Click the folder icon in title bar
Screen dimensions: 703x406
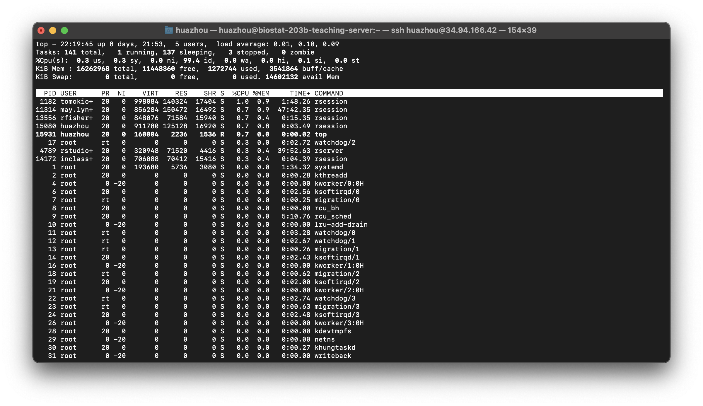point(168,30)
